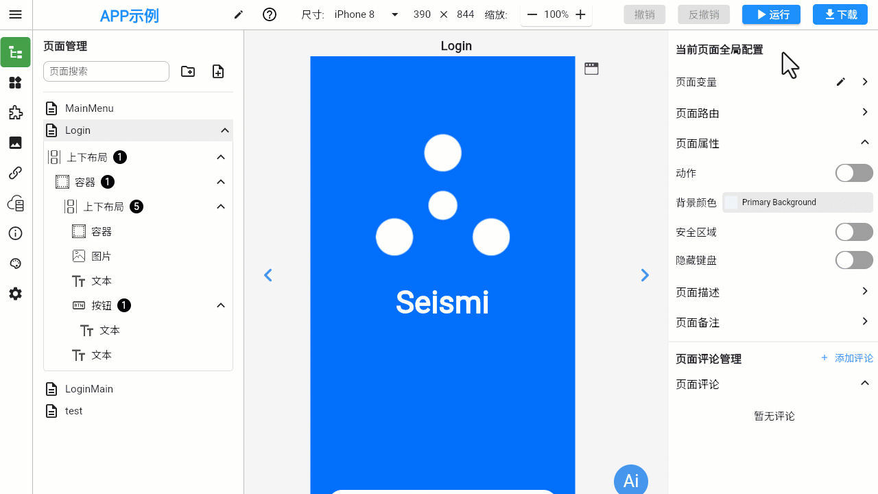Click the 页面搜索 search field

pos(106,71)
